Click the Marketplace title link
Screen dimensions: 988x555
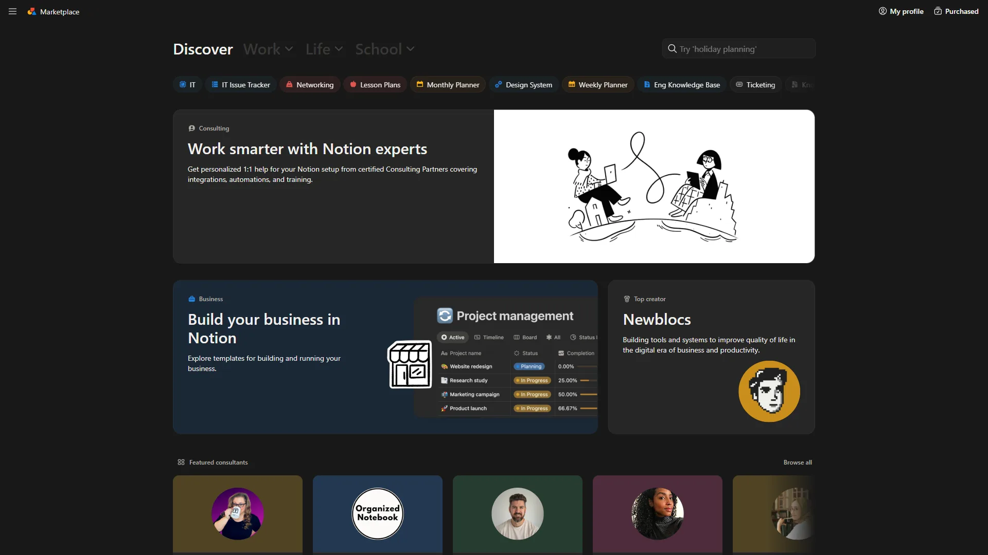pyautogui.click(x=60, y=12)
